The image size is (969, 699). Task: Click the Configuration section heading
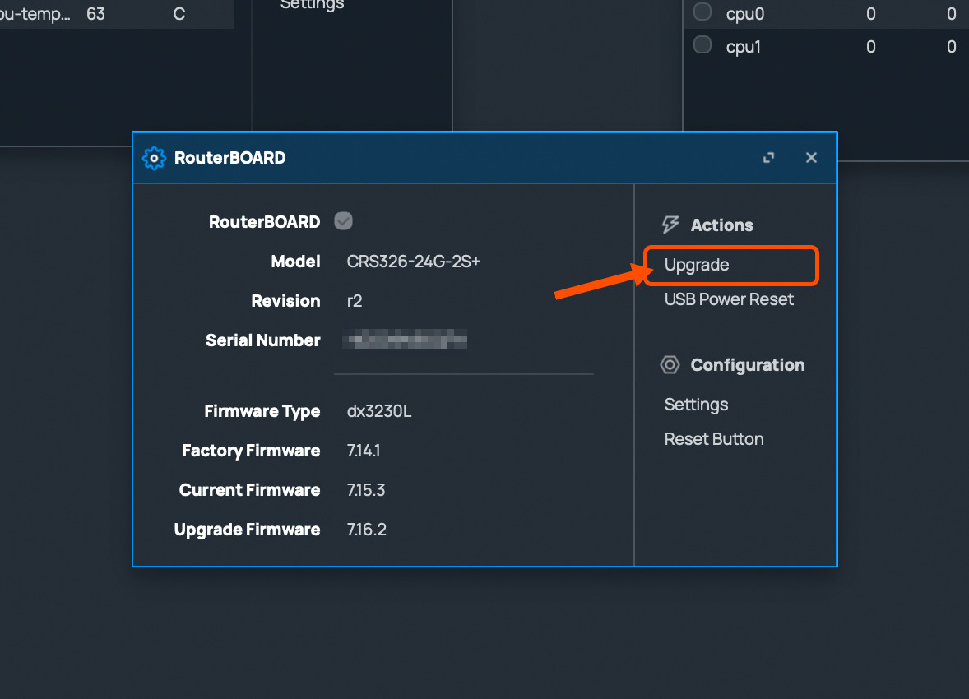point(748,365)
